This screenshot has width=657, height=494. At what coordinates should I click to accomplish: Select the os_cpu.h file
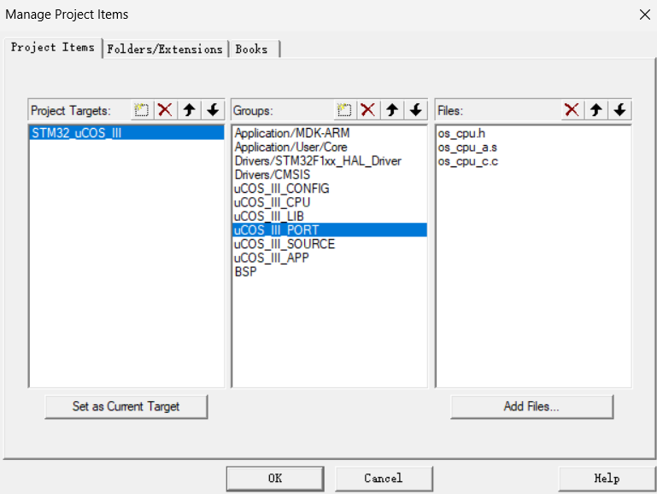(533, 133)
